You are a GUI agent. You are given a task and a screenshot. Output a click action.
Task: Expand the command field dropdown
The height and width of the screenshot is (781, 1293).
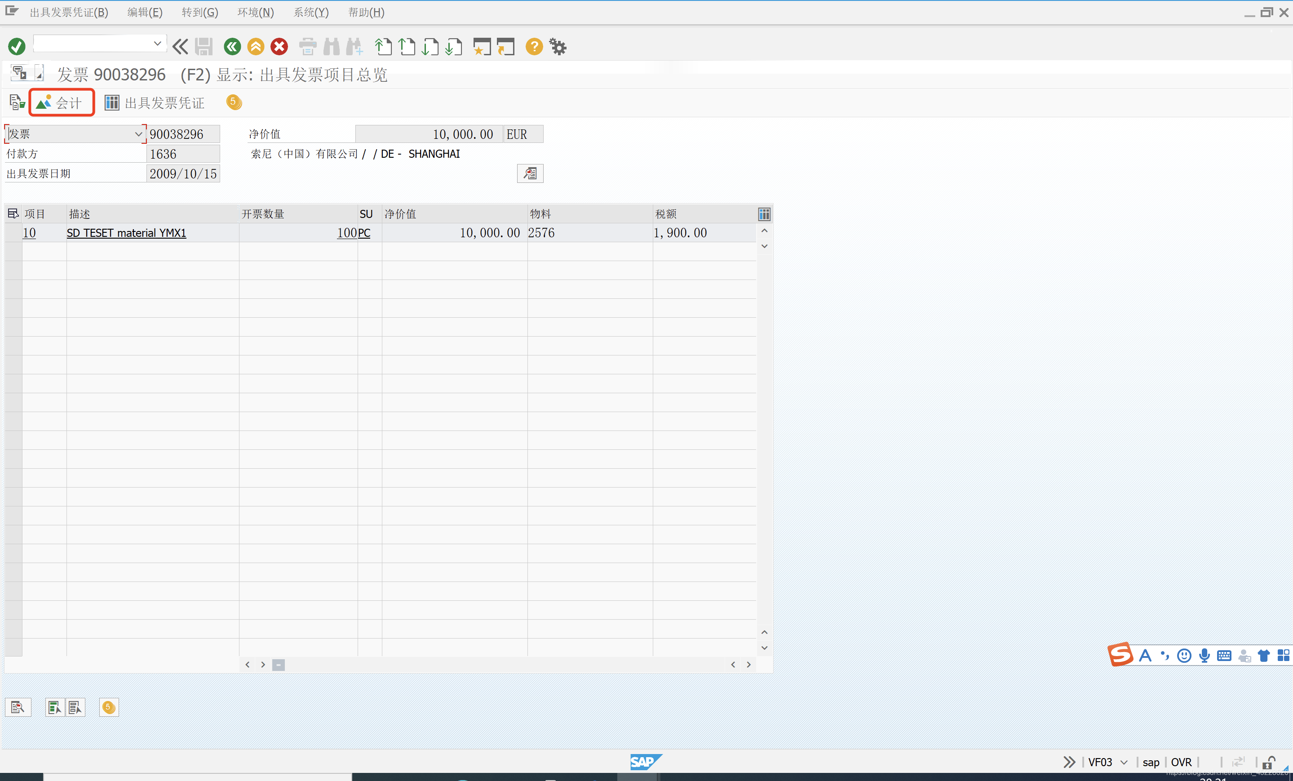[x=157, y=44]
